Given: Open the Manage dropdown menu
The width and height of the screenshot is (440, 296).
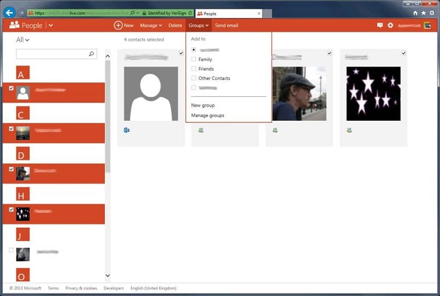Looking at the screenshot, I should click(151, 25).
